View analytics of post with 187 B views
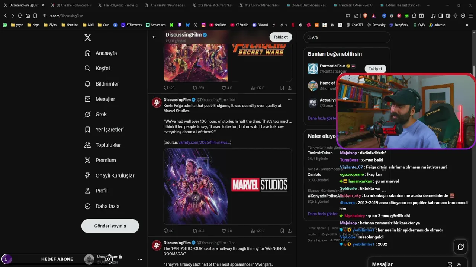The width and height of the screenshot is (476, 267). (x=257, y=88)
